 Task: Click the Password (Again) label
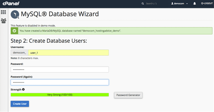(22, 77)
